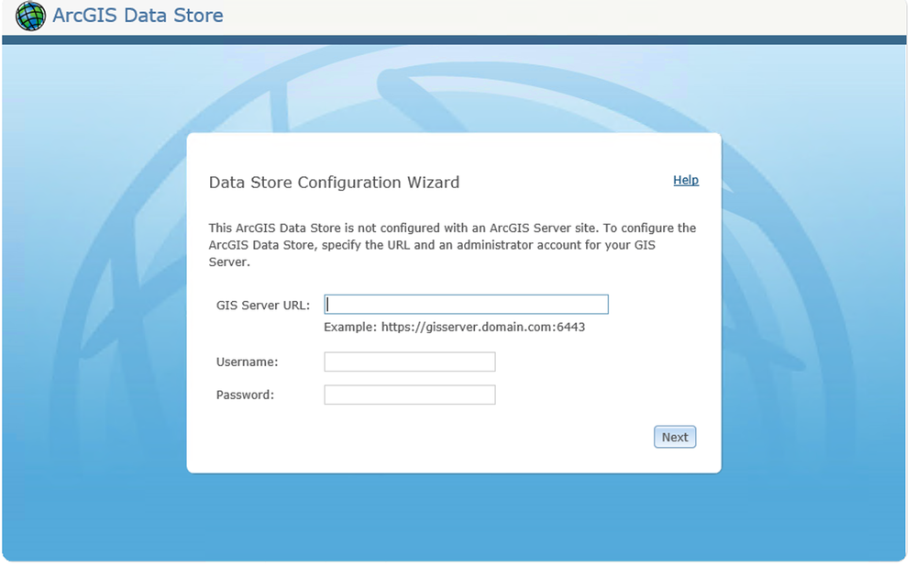This screenshot has height=568, width=916.
Task: Click the Password label
Action: (x=245, y=395)
